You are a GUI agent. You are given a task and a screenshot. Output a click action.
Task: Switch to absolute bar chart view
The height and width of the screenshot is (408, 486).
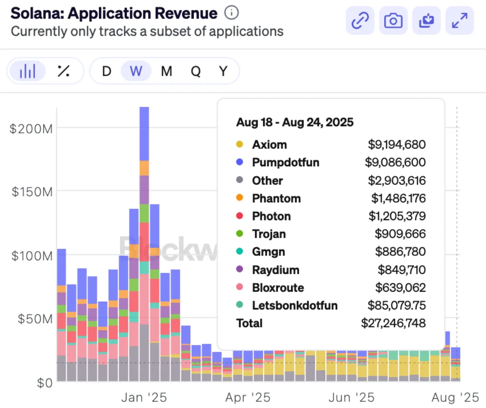pos(27,71)
